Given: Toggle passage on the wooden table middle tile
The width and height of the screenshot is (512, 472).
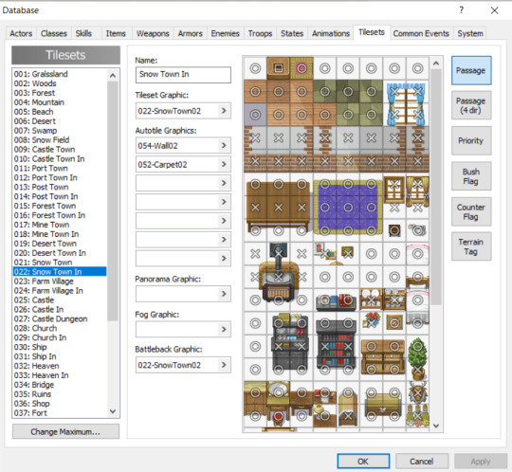Looking at the screenshot, I should [279, 208].
